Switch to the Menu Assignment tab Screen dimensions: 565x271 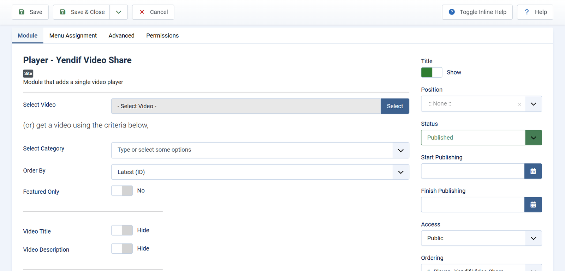[73, 36]
